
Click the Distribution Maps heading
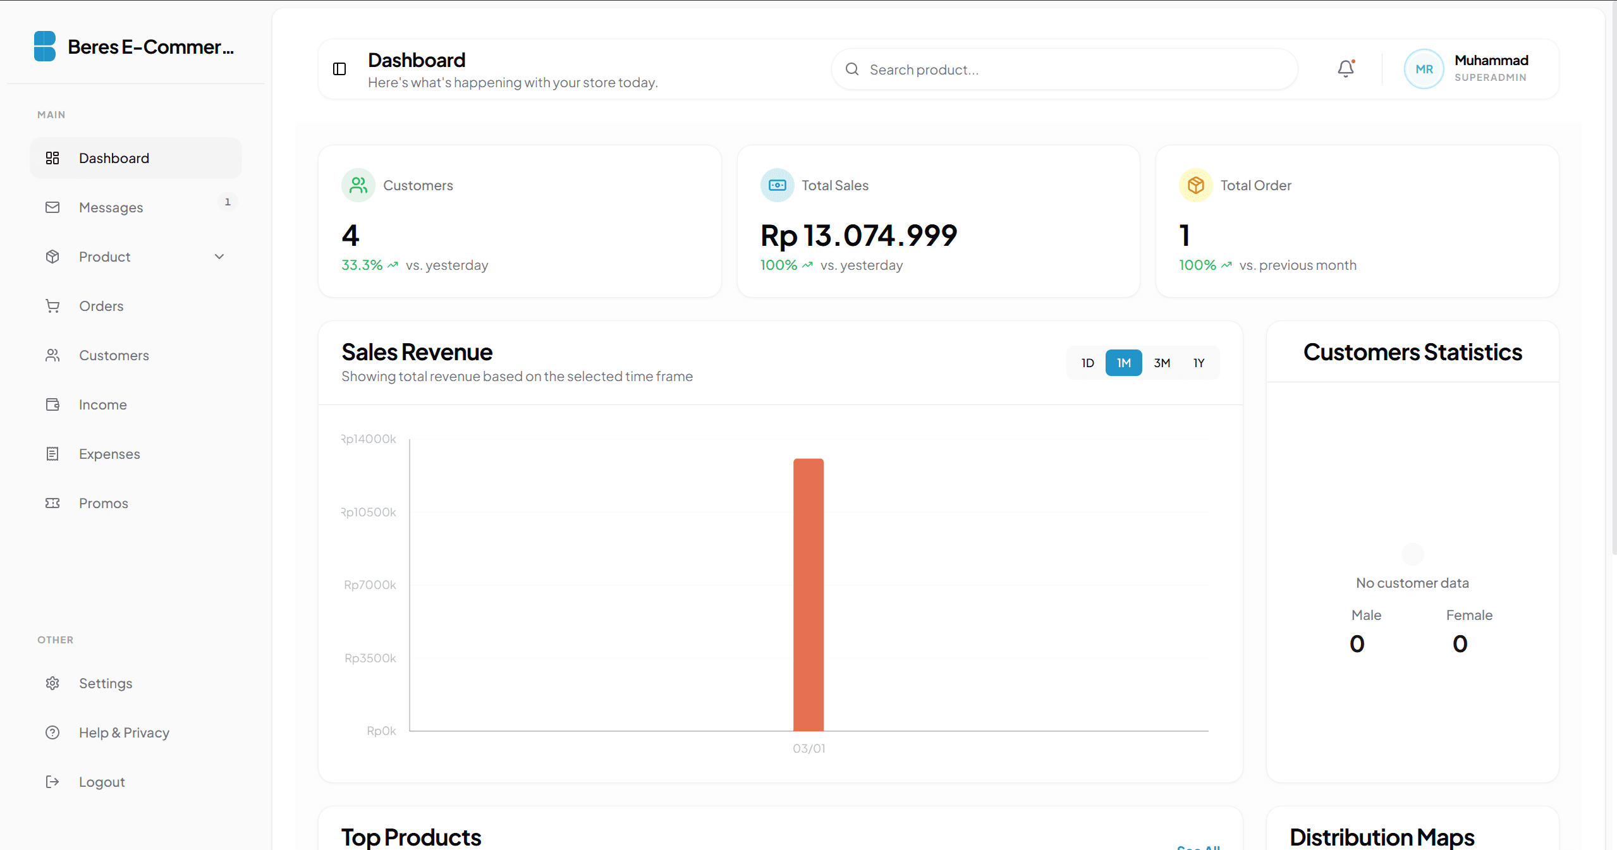(x=1382, y=837)
